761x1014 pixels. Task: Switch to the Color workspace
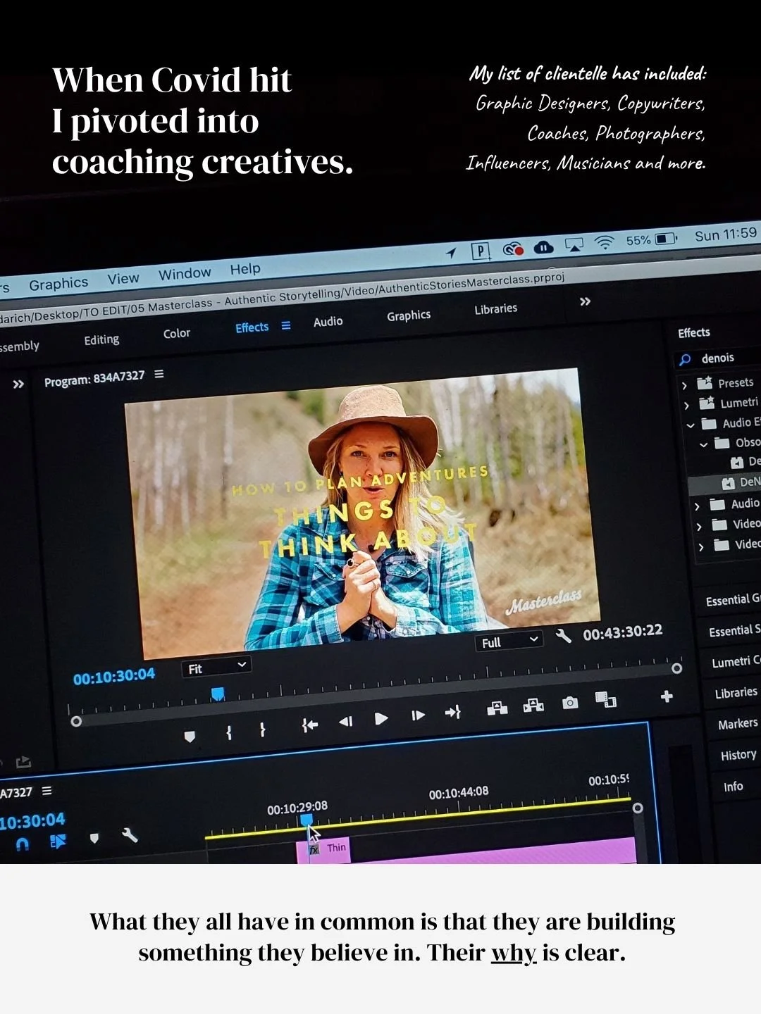click(177, 333)
